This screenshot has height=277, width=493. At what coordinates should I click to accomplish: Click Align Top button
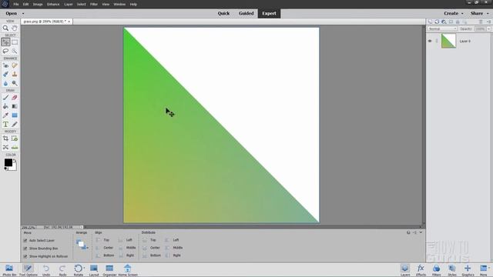pyautogui.click(x=102, y=240)
